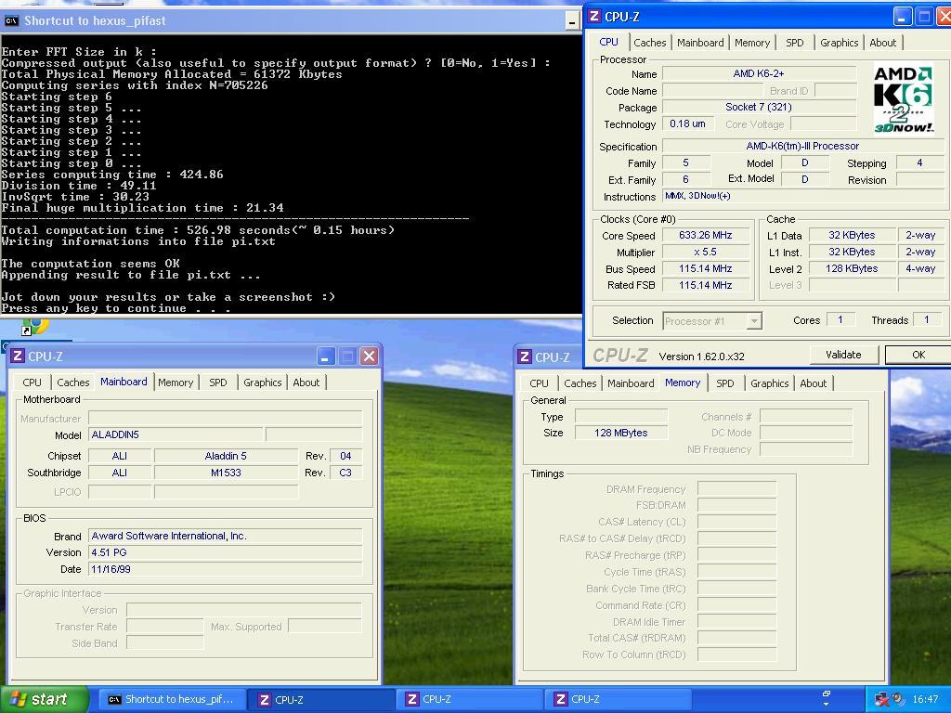Select the active Mainboard tab in left window
The width and height of the screenshot is (951, 713).
tap(124, 382)
